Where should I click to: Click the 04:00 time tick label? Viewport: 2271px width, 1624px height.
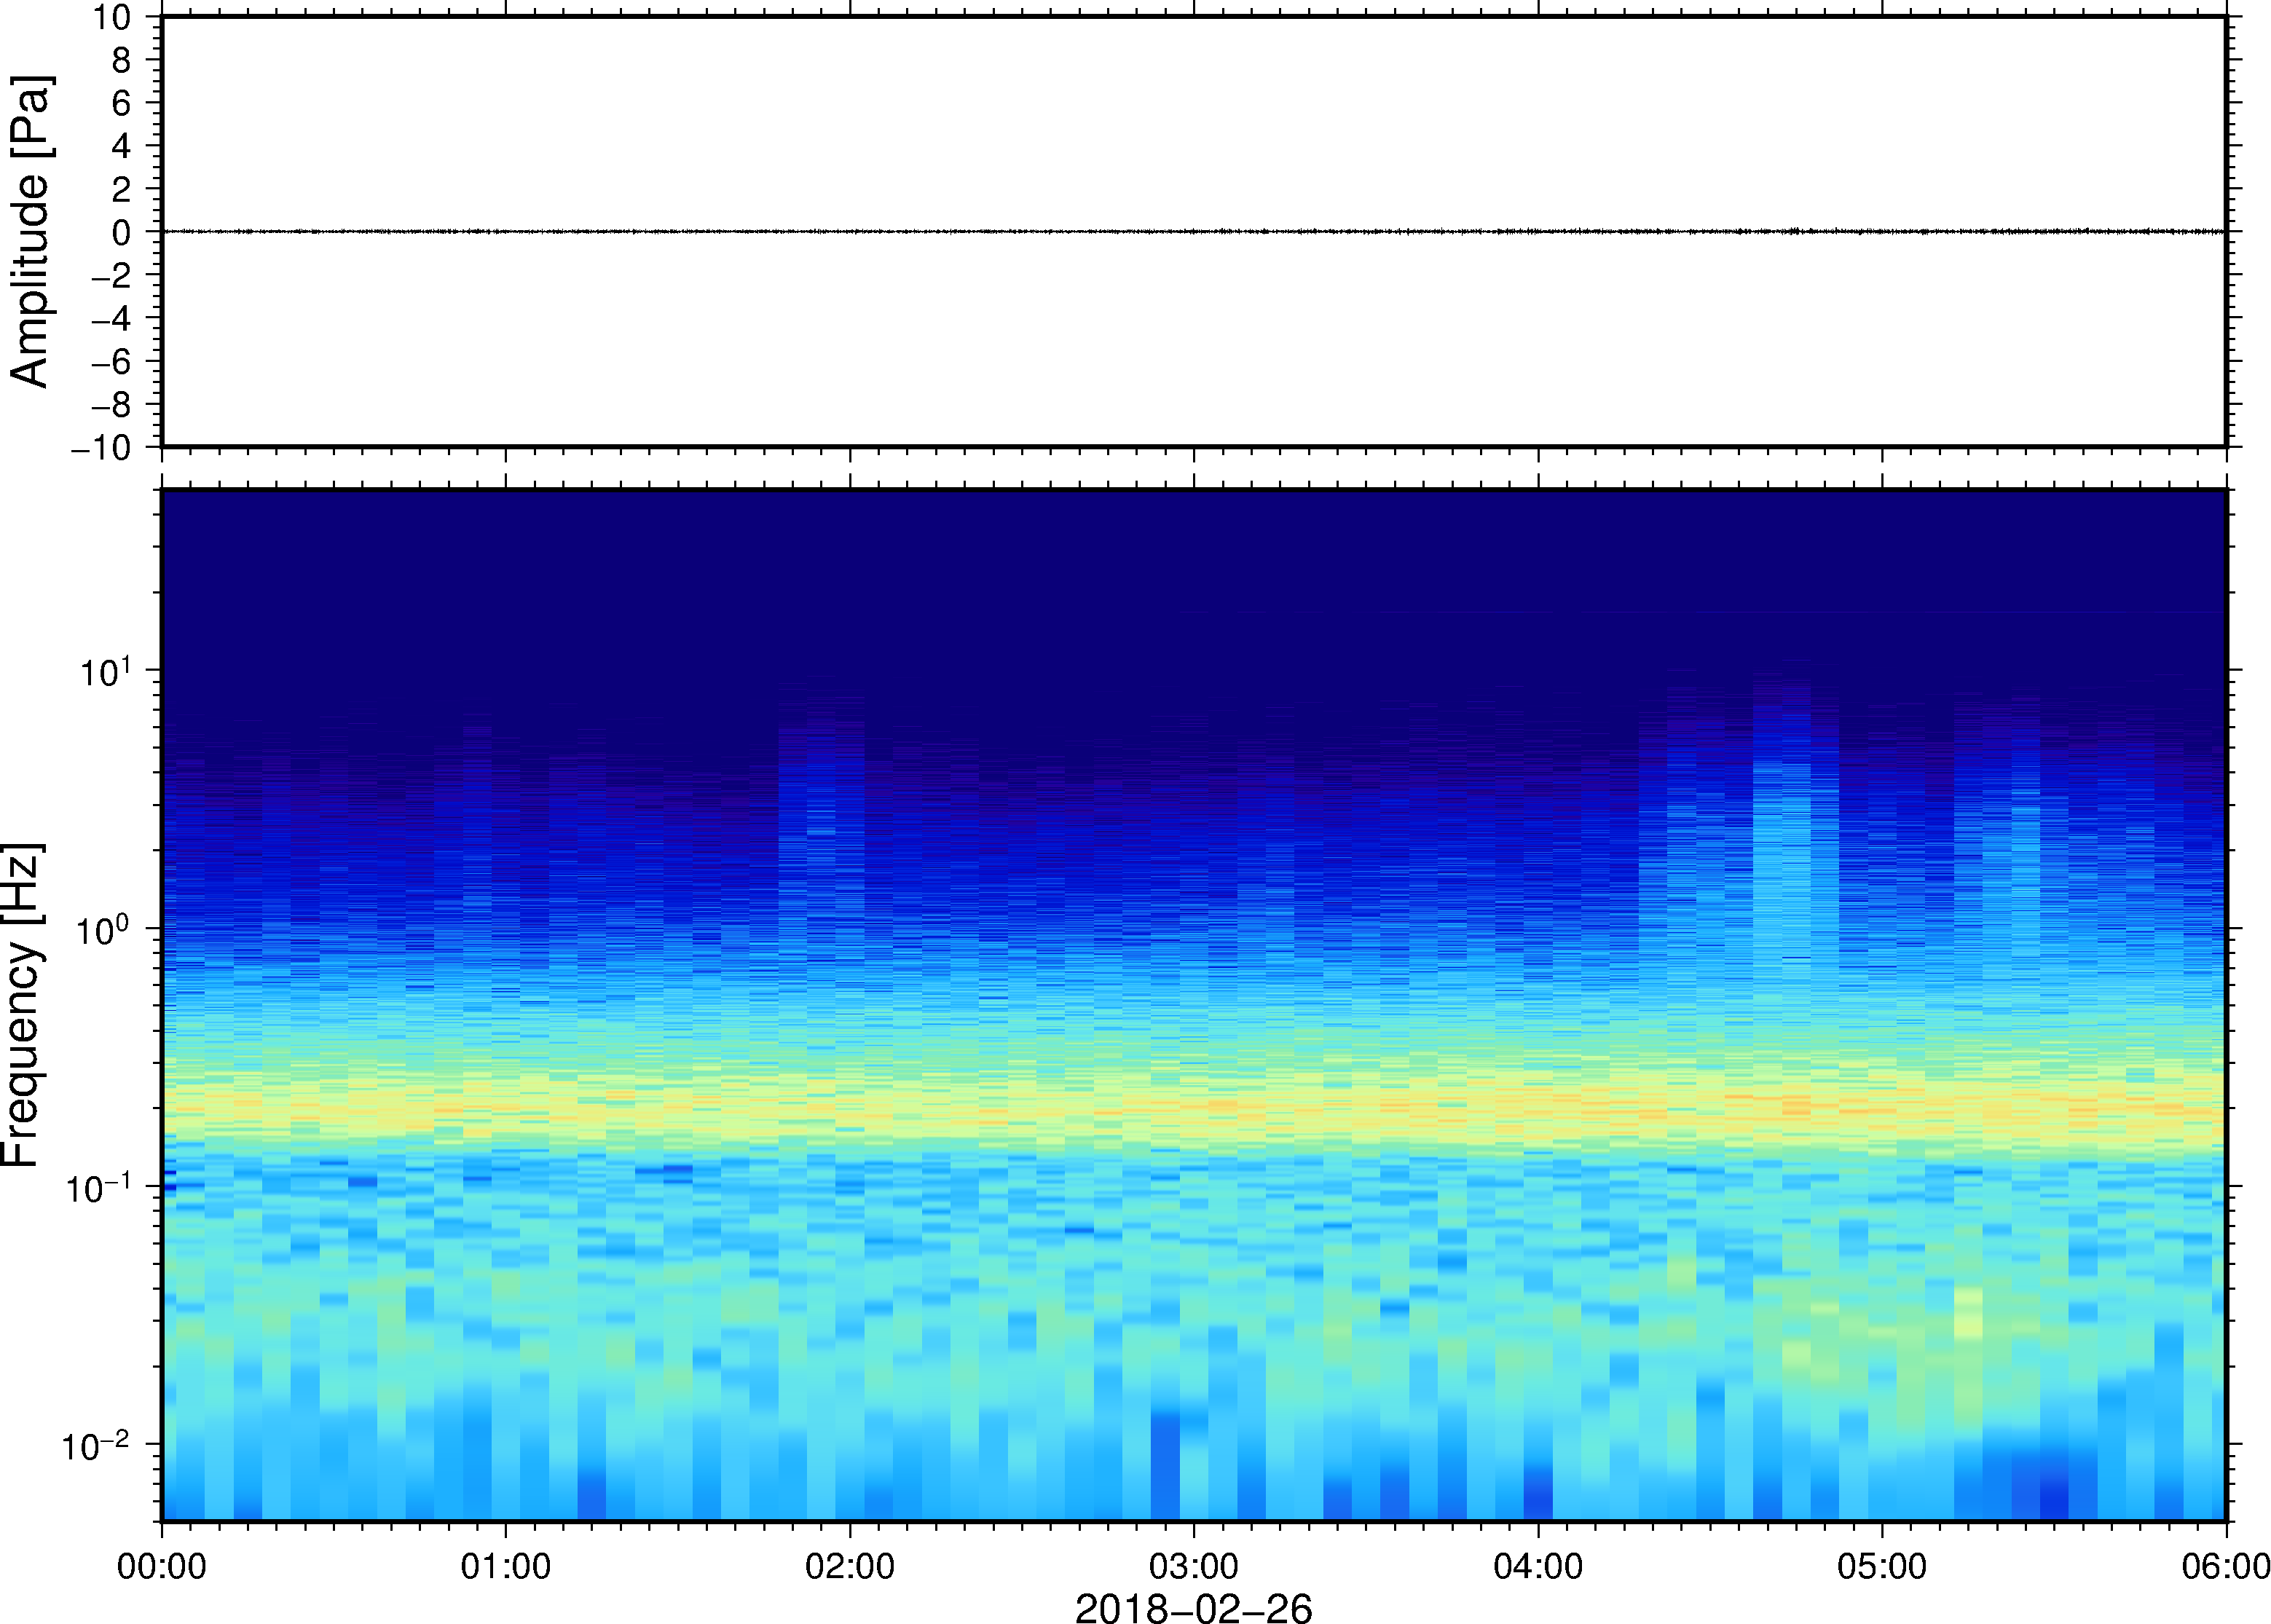1538,1566
